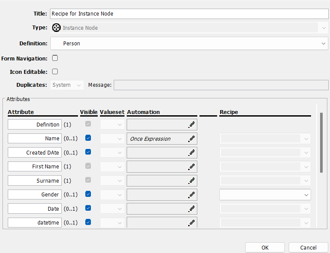Click the Attributes list vertical scrollbar
The height and width of the screenshot is (253, 330).
click(x=321, y=142)
